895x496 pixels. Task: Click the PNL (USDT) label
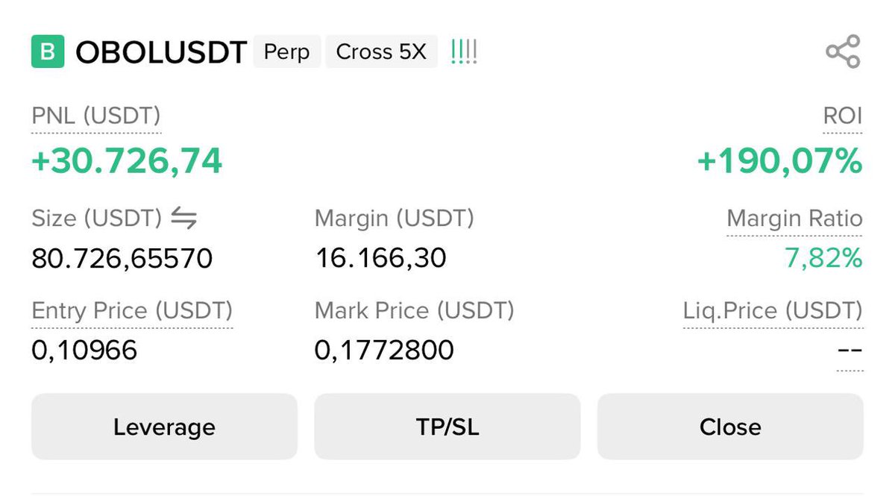[96, 116]
